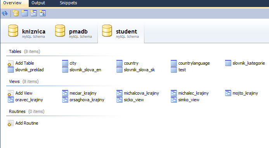Click the Add View icon
Screen dimensions: 269x148
pos(10,93)
